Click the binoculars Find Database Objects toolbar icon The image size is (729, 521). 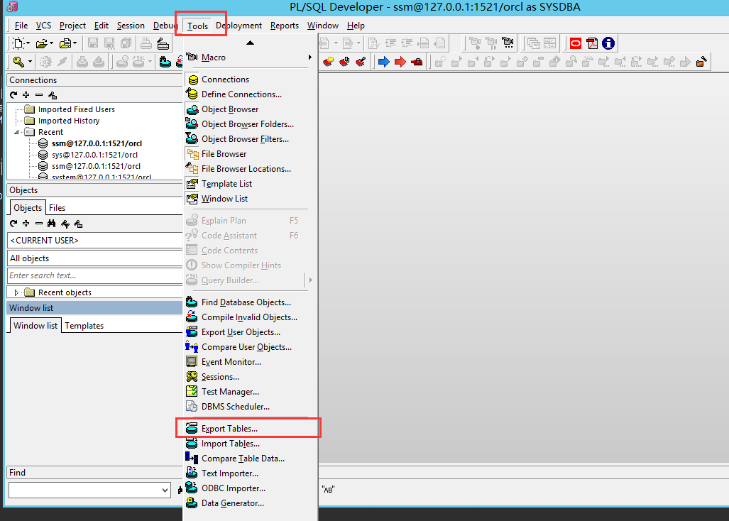click(165, 61)
